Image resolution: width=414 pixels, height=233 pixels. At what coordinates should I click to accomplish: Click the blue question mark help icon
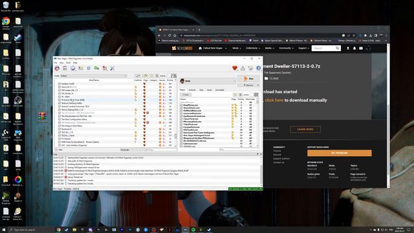click(259, 68)
